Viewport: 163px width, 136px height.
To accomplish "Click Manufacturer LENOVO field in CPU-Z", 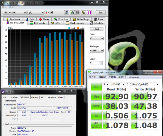I will [45, 104].
